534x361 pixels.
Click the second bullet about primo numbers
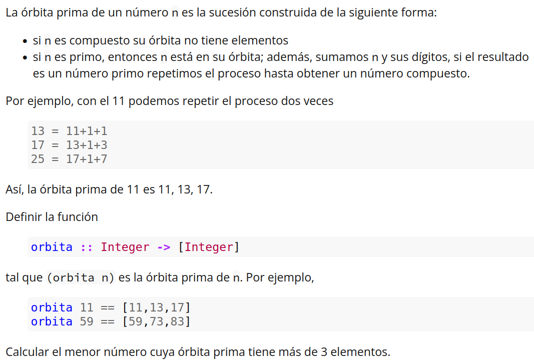[281, 65]
